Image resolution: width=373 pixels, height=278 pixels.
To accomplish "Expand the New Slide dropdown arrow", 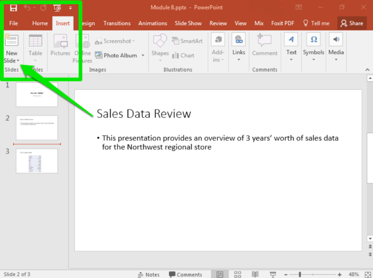I will point(18,61).
